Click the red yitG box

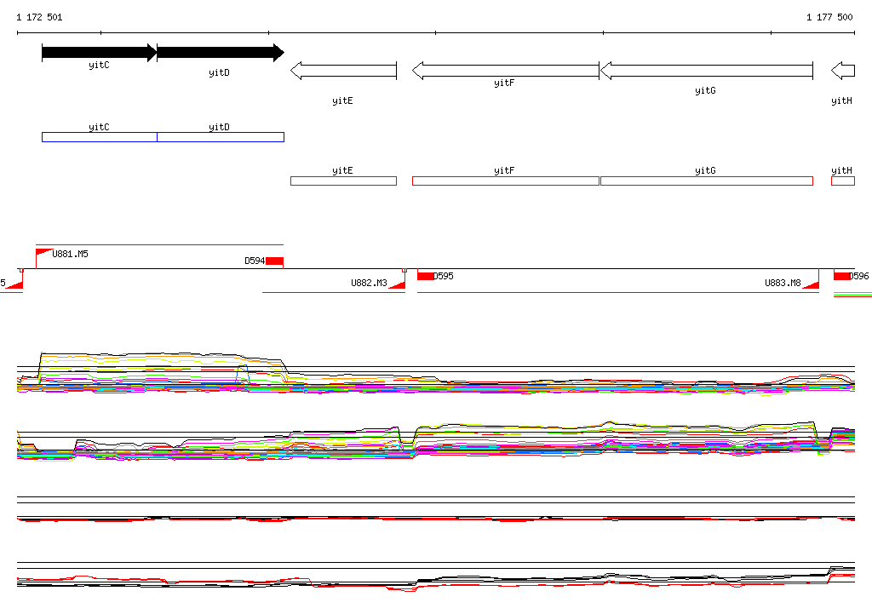tap(707, 181)
